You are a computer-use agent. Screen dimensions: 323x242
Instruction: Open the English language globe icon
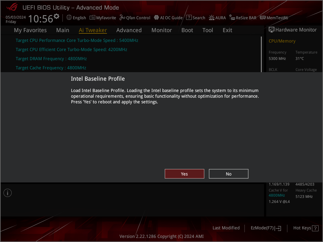[x=69, y=18]
